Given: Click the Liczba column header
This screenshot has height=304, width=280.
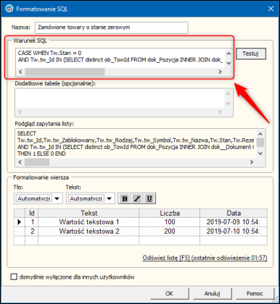Looking at the screenshot, I should click(170, 213).
